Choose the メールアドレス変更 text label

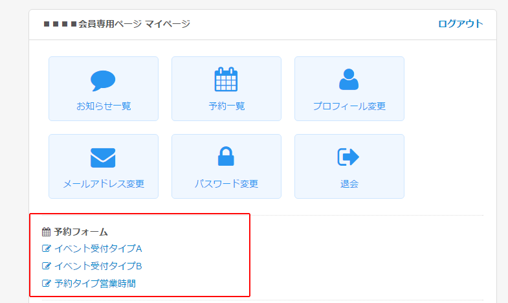pos(104,184)
